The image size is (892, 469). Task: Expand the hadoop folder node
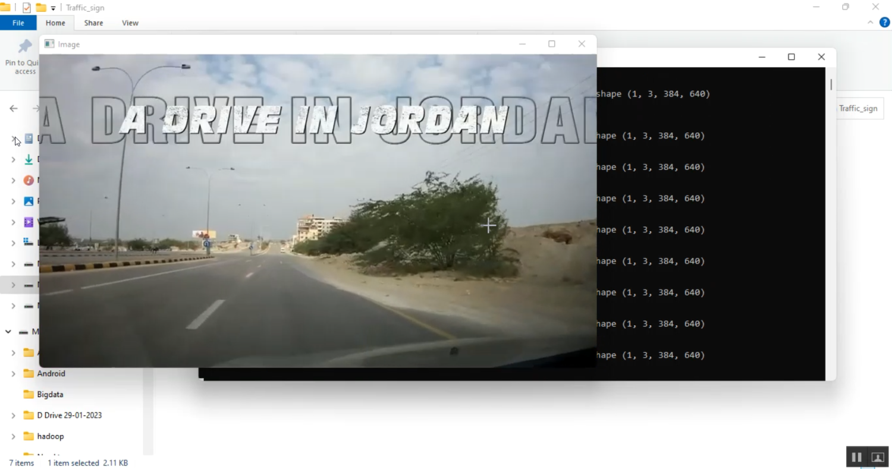tap(13, 436)
